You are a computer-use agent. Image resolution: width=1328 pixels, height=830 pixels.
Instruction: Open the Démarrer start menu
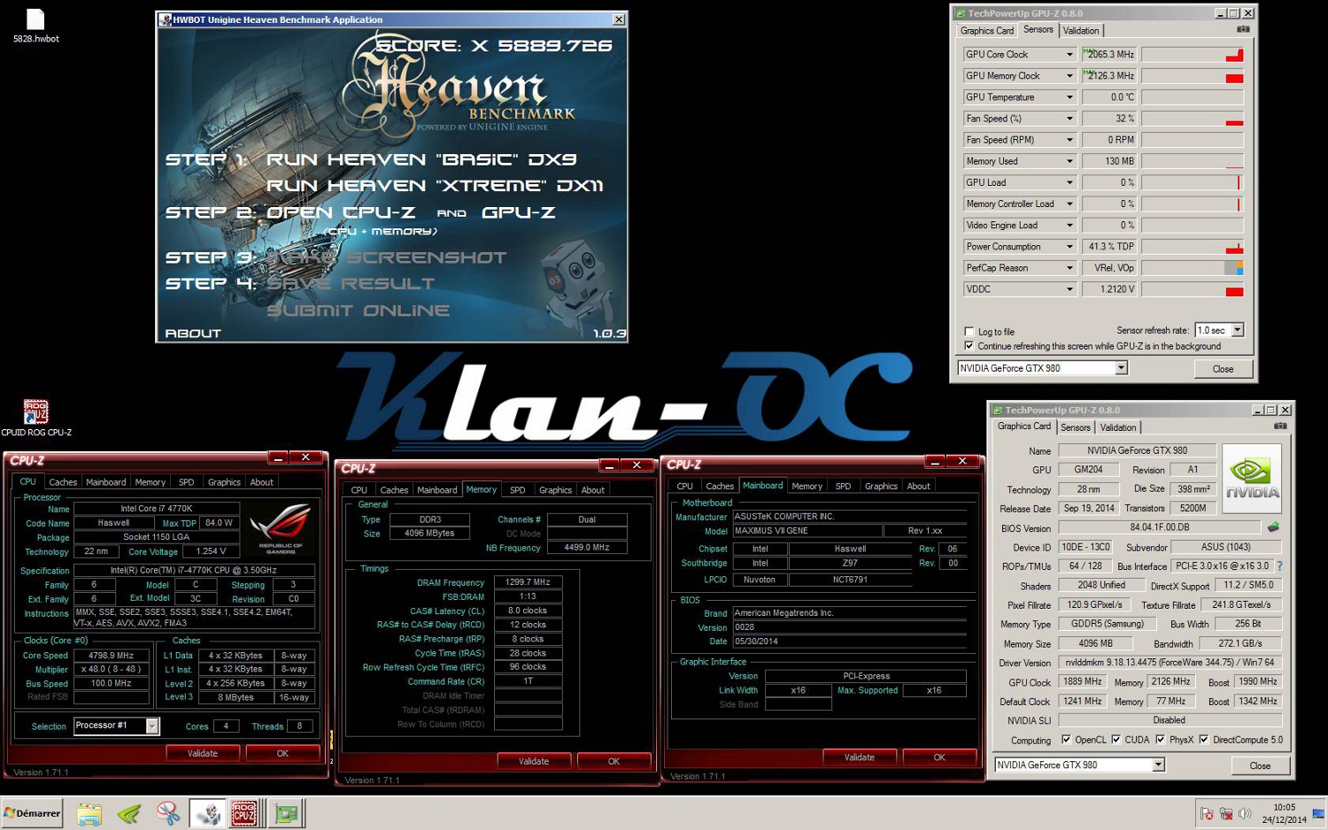[x=33, y=813]
